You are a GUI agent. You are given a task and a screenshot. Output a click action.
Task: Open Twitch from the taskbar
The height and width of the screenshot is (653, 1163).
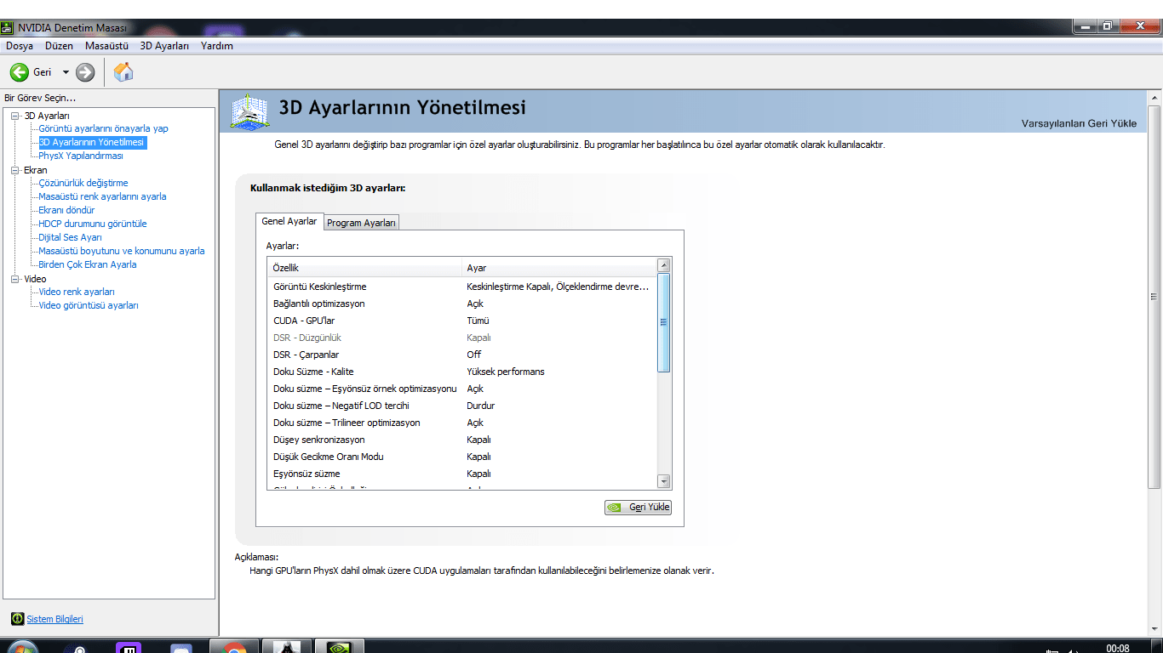(x=129, y=647)
